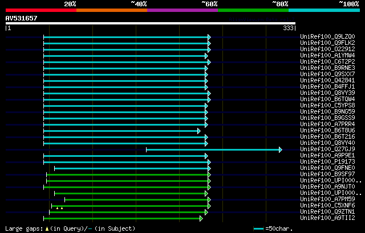Click the cyan ~100% identity legend segment
Viewport: 365px width, 233px height.
325,10
